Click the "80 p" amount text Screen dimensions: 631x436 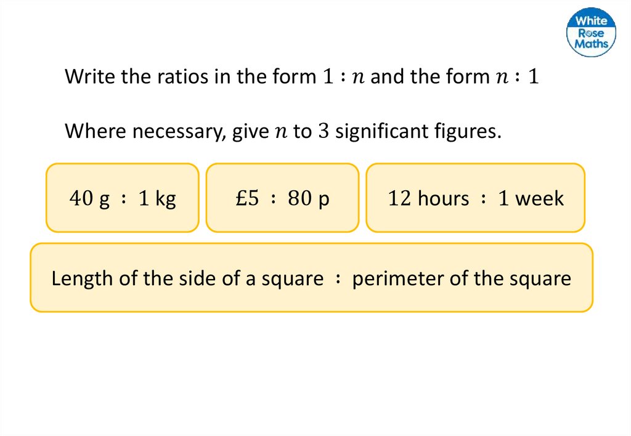pos(308,198)
